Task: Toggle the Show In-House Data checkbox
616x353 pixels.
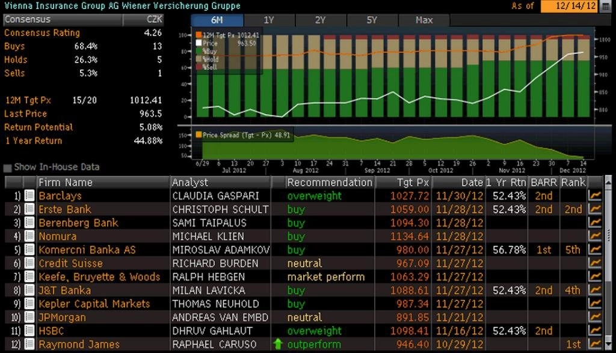Action: 7,168
